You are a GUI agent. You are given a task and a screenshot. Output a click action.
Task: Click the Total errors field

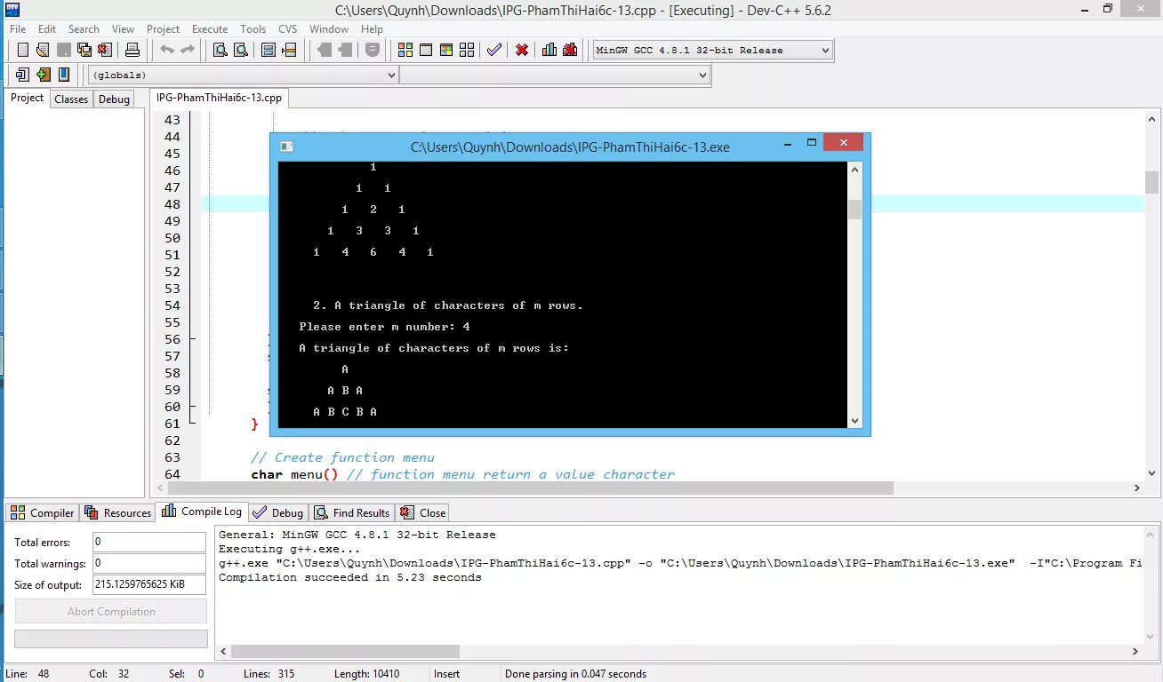point(148,542)
